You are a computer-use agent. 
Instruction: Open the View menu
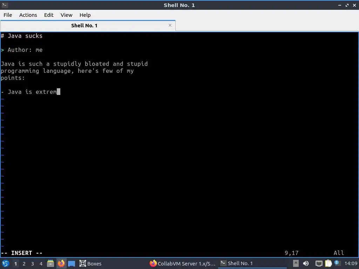click(x=66, y=15)
